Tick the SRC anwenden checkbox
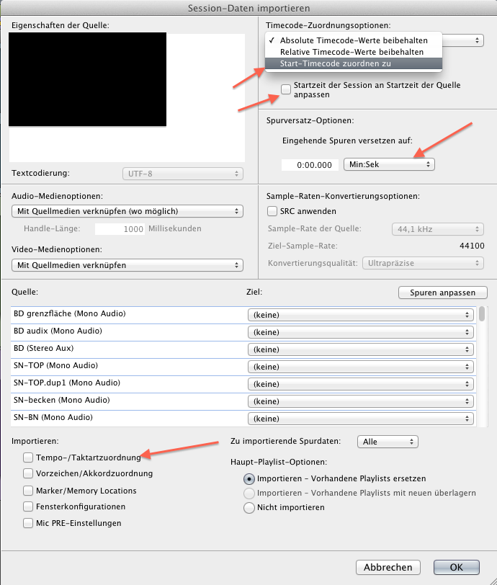This screenshot has height=585, width=497. tap(272, 211)
